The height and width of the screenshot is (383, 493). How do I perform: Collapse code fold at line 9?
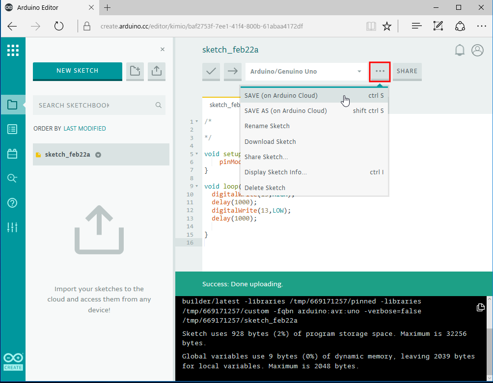click(x=197, y=186)
